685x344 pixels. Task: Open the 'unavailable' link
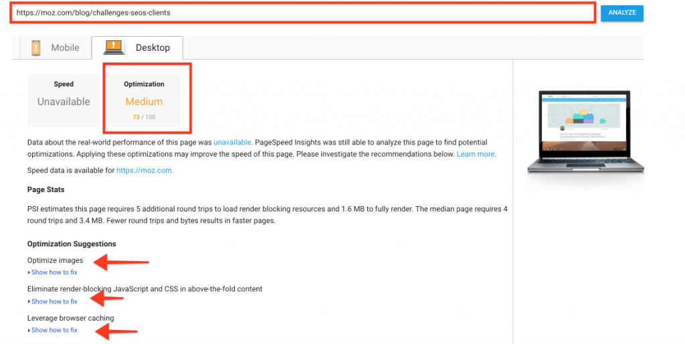click(232, 143)
